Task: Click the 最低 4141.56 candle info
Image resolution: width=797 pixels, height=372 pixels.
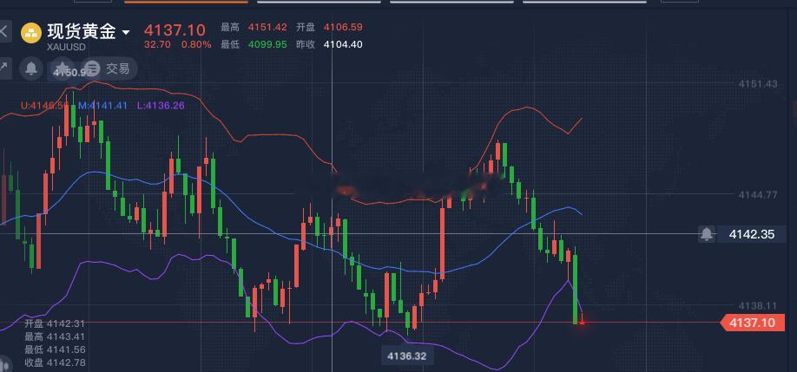Action: [x=55, y=349]
